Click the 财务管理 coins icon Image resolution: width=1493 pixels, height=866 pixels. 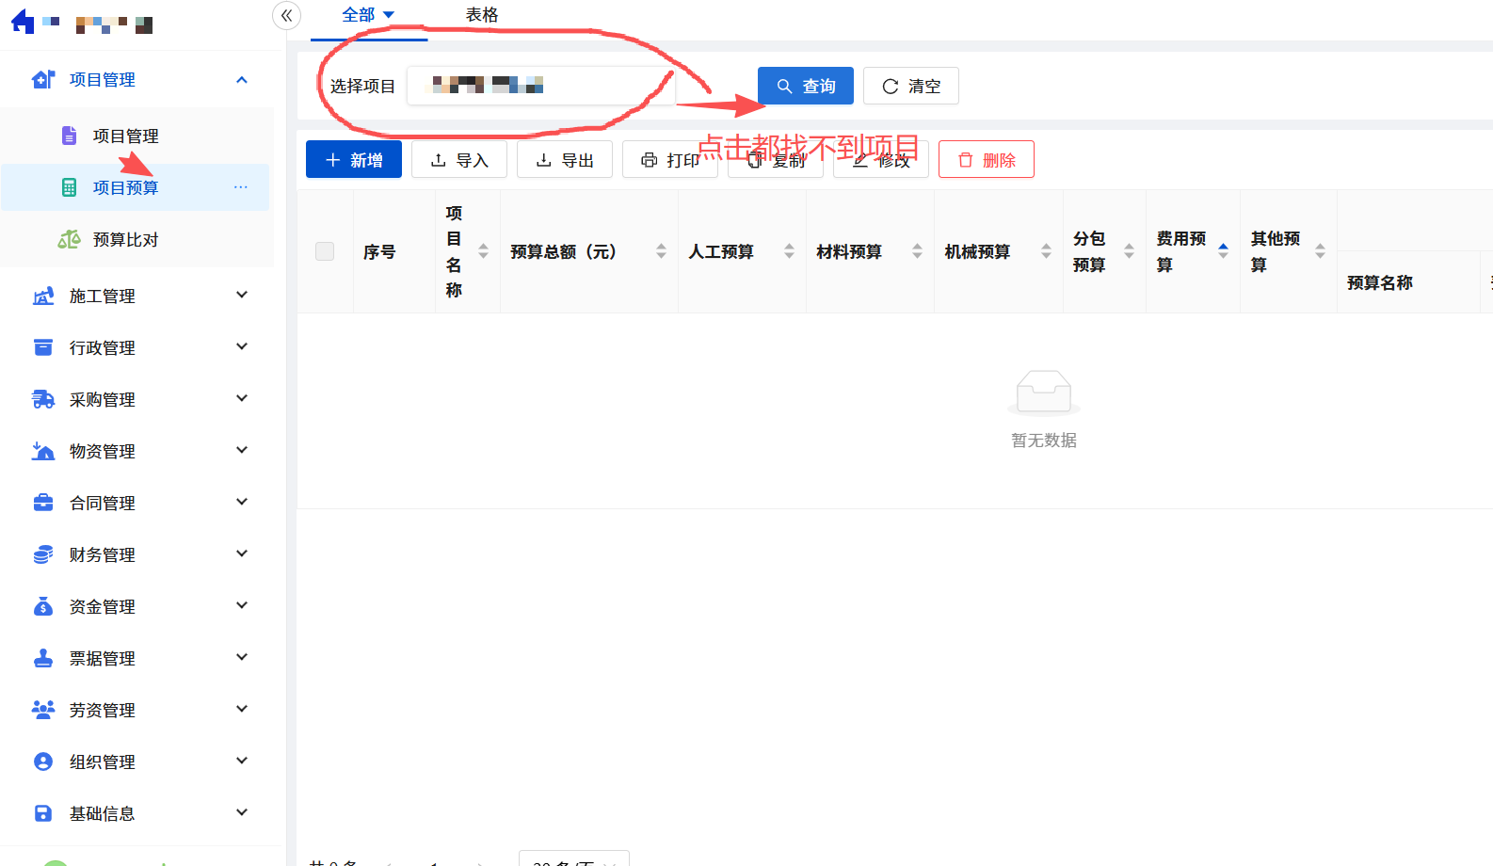pos(43,555)
